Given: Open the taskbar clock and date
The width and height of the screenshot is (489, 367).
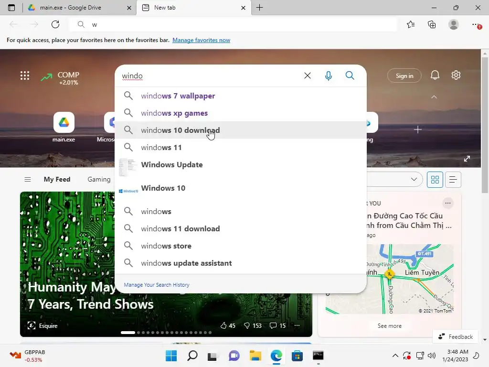Looking at the screenshot, I should pyautogui.click(x=455, y=356).
